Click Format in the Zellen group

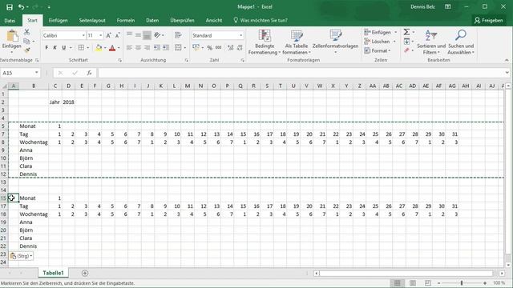point(378,50)
